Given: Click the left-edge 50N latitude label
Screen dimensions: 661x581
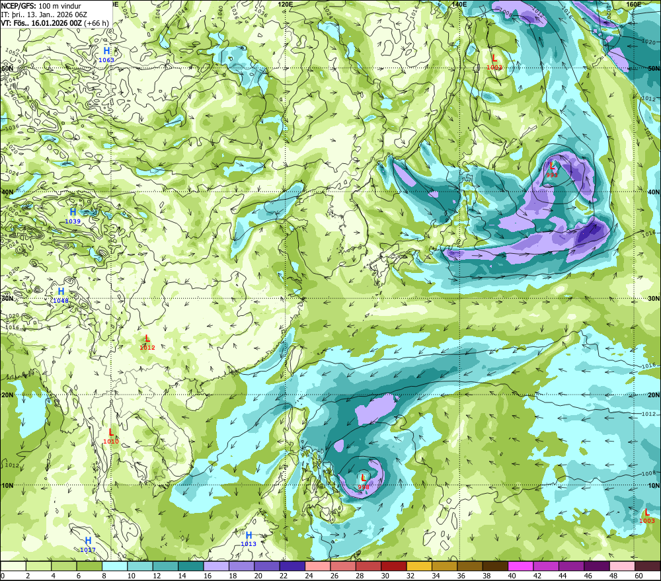Looking at the screenshot, I should (7, 68).
